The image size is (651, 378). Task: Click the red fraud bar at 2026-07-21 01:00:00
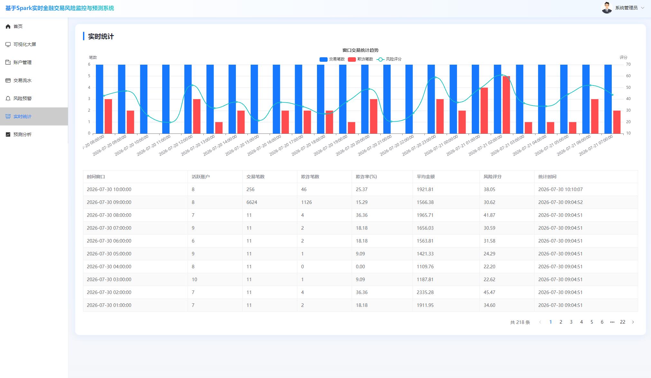[x=484, y=111]
